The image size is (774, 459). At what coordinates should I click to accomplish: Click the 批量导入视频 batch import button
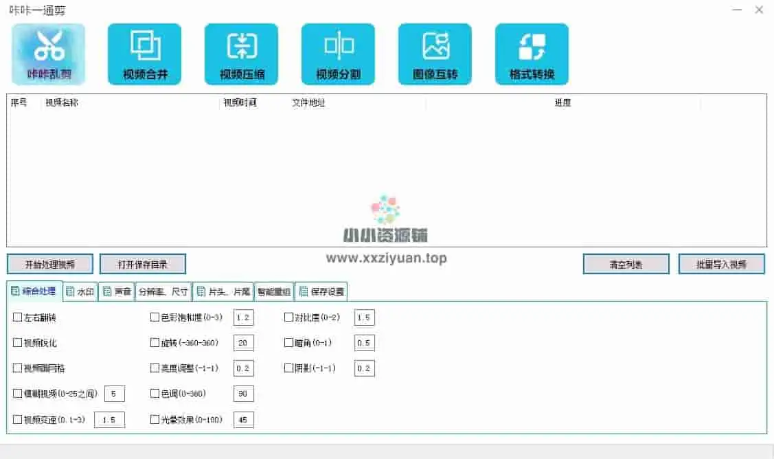point(721,264)
